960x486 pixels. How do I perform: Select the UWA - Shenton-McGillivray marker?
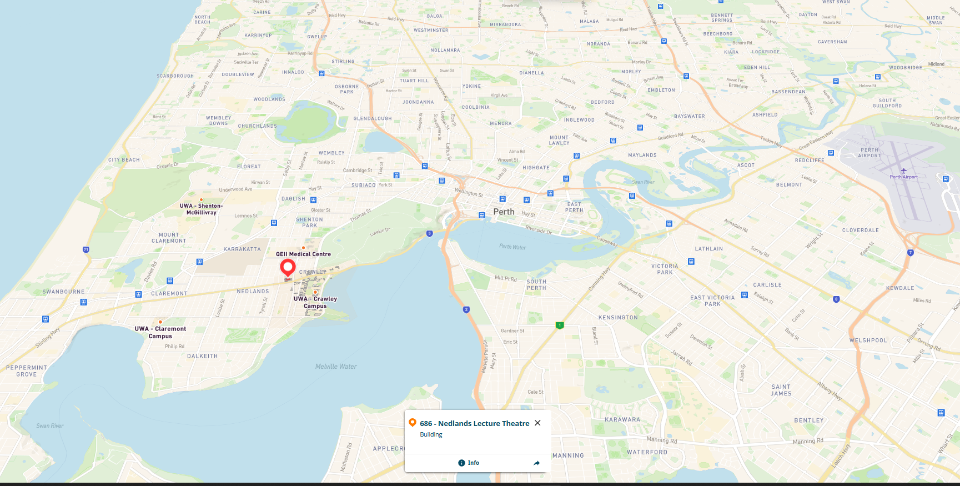coord(201,199)
